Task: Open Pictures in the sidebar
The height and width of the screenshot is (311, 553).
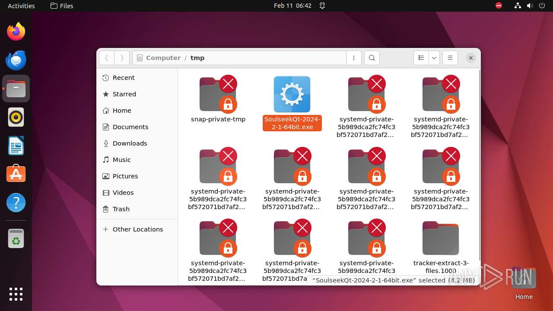Action: pyautogui.click(x=137, y=176)
